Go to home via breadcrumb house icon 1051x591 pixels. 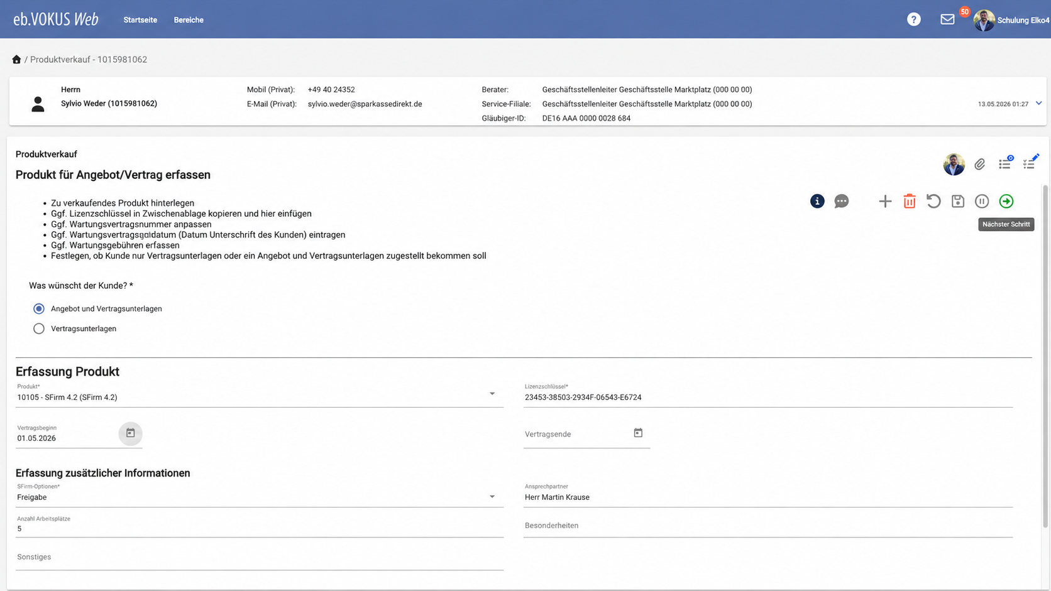pos(16,59)
